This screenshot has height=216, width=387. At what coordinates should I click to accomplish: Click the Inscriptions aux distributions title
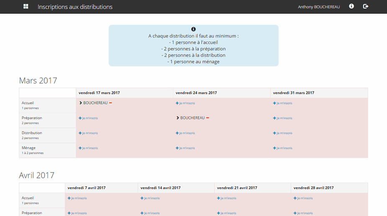coord(75,7)
